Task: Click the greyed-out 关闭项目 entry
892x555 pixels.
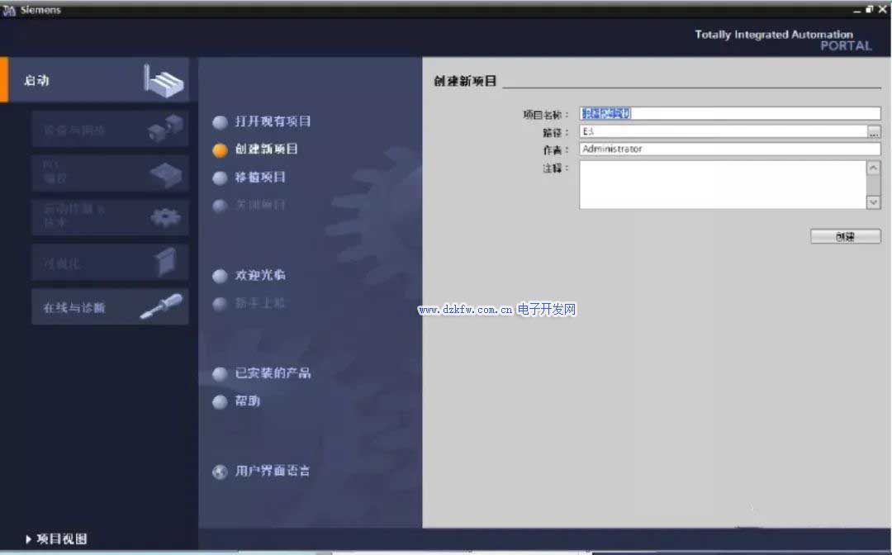Action: point(260,205)
